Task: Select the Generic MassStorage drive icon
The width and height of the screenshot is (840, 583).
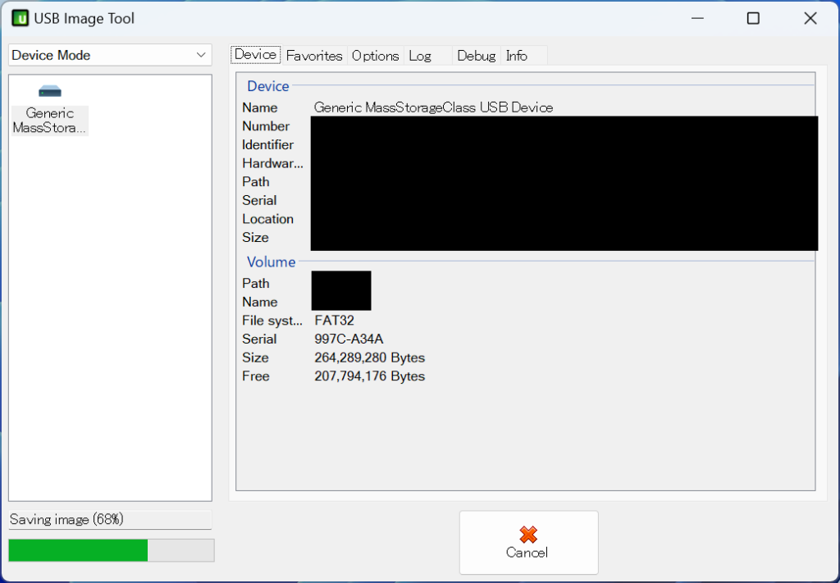Action: coord(50,92)
